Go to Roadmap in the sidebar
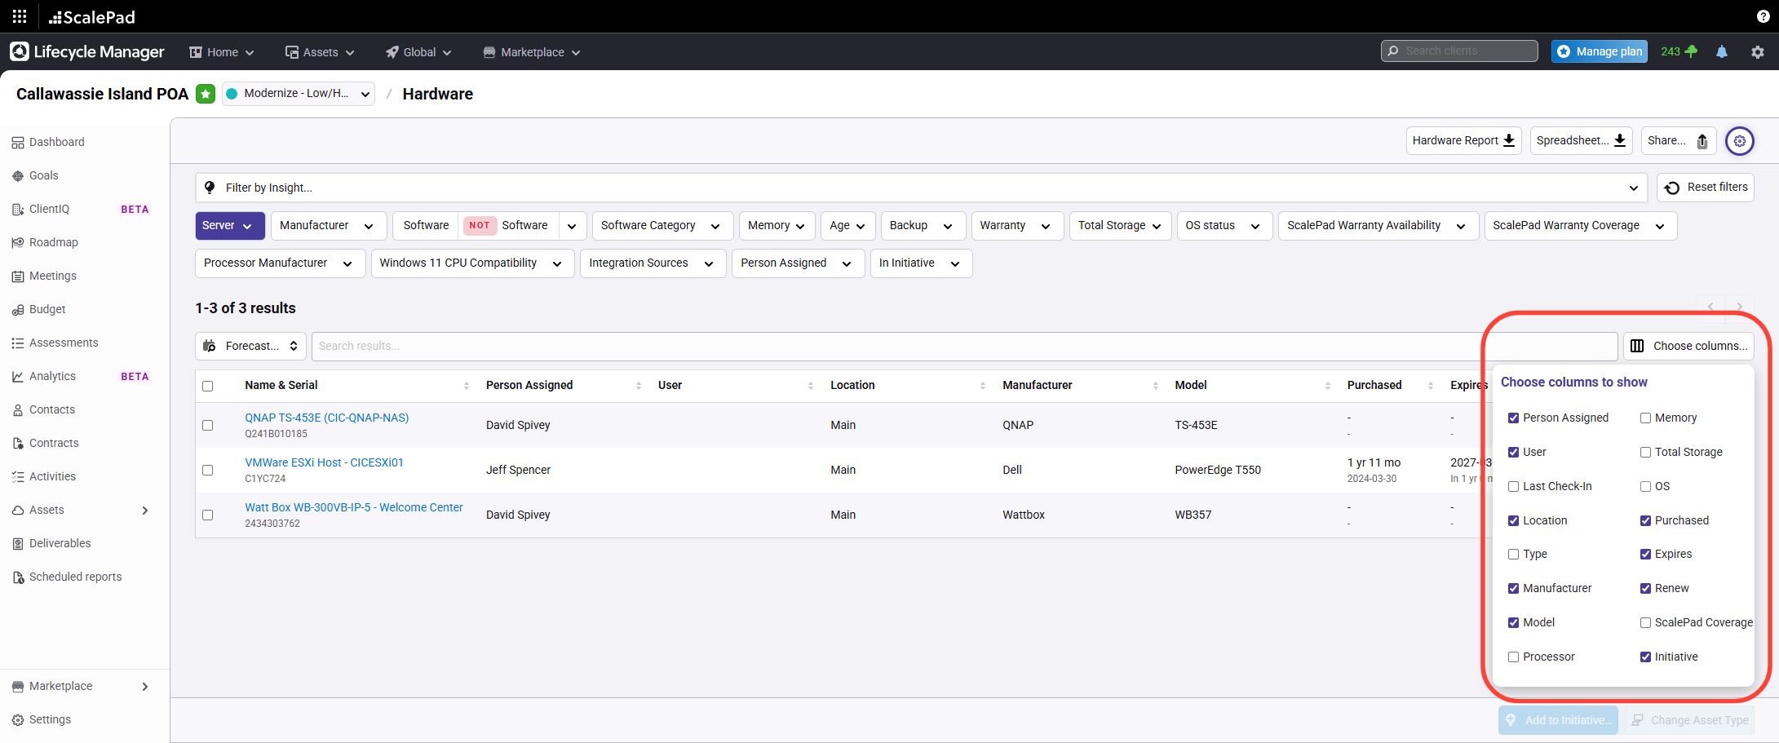Image resolution: width=1779 pixels, height=743 pixels. [x=54, y=242]
